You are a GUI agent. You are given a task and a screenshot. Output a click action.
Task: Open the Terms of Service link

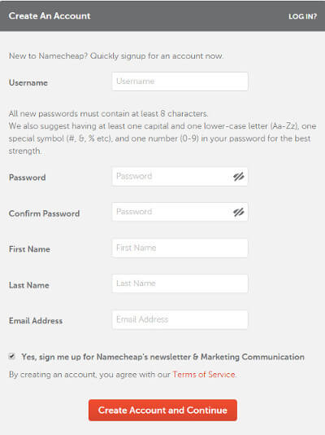(x=204, y=375)
